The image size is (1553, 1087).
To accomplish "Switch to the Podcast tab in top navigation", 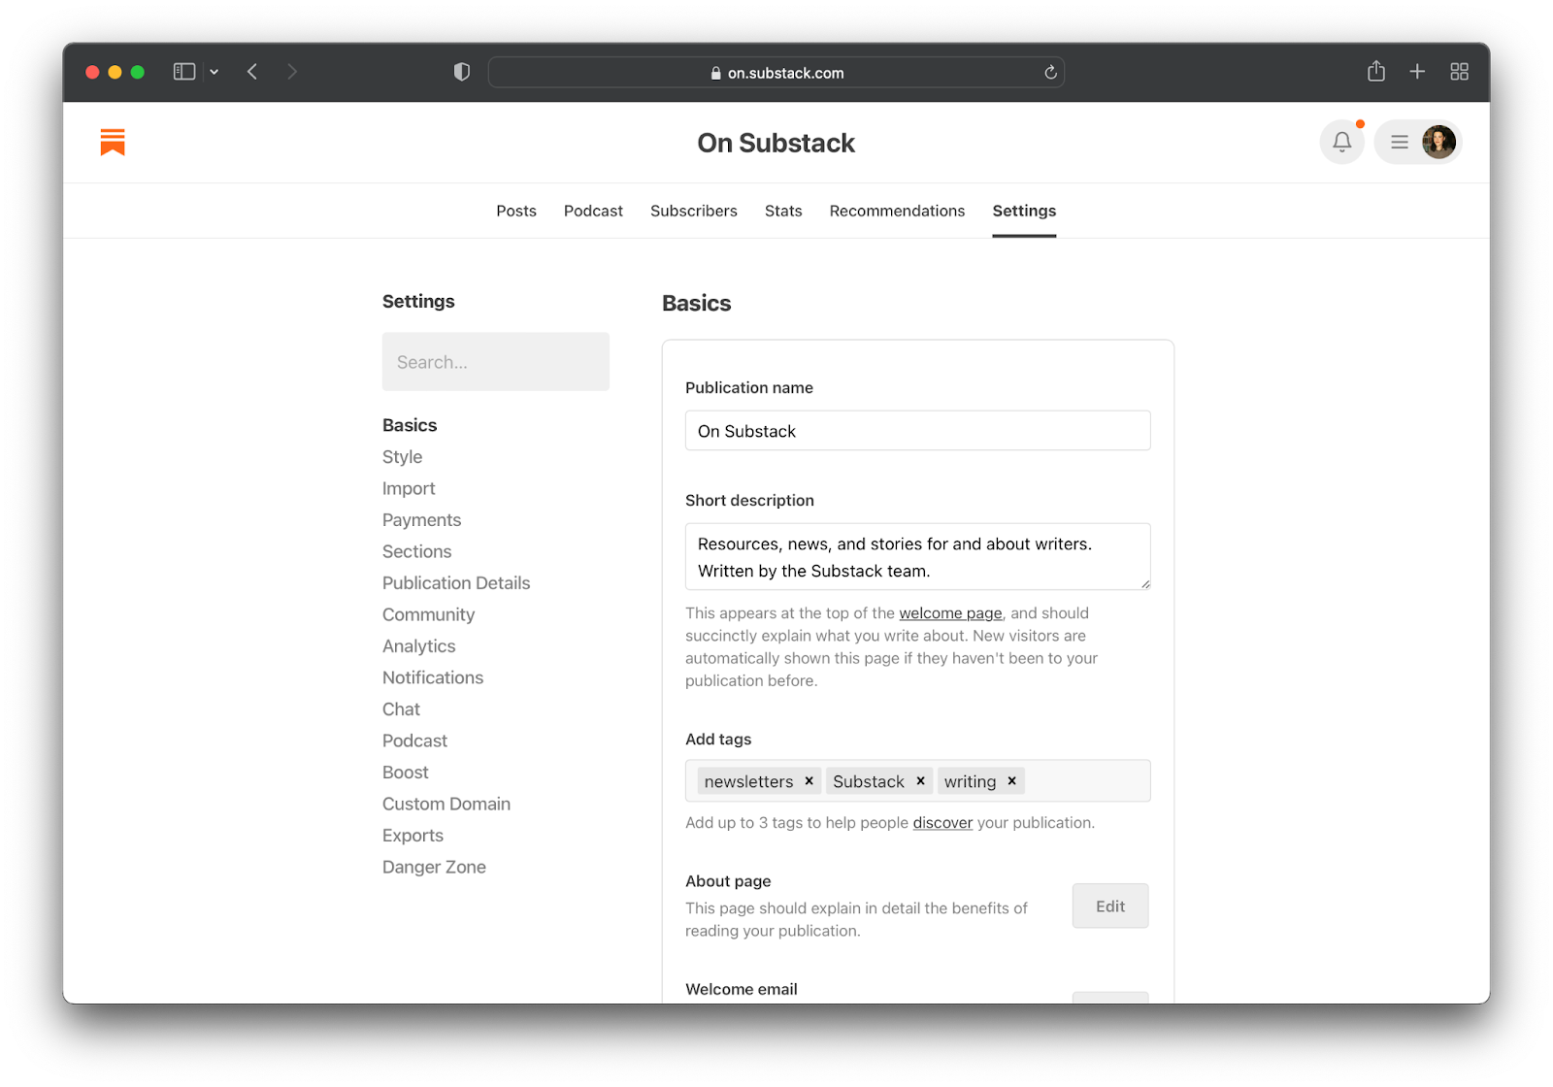I will [593, 211].
